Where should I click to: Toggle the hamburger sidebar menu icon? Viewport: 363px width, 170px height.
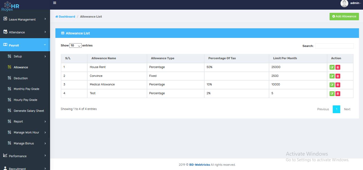tap(55, 3)
